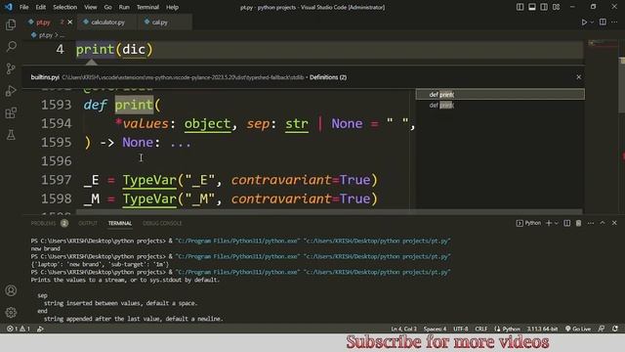Switch to the Debug Console tab
This screenshot has height=352, width=625.
click(162, 223)
